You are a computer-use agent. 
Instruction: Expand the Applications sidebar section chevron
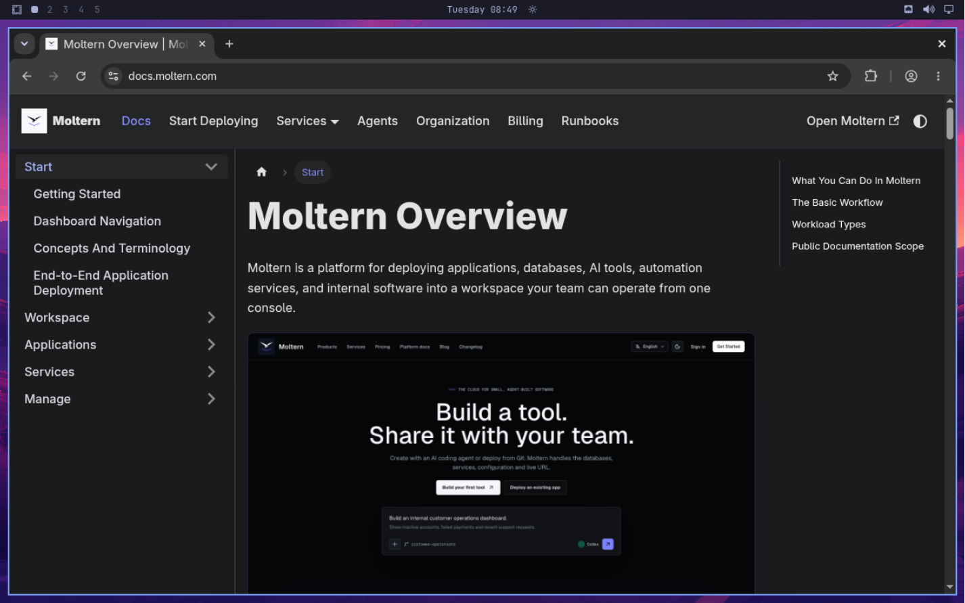coord(211,344)
